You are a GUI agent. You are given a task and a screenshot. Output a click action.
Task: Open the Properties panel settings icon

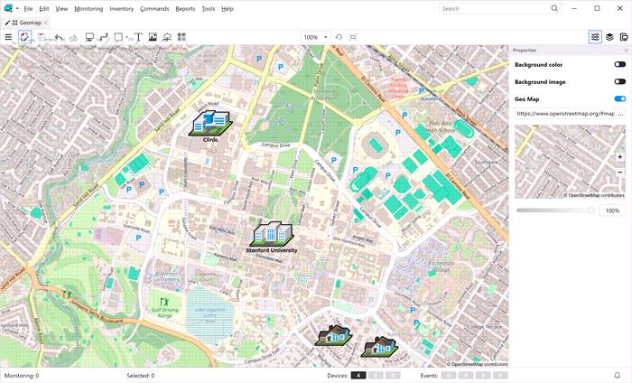pos(595,37)
